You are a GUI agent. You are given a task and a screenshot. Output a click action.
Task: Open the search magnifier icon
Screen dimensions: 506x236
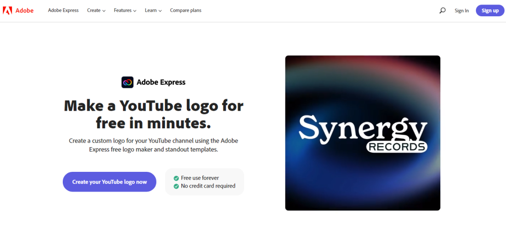tap(442, 10)
